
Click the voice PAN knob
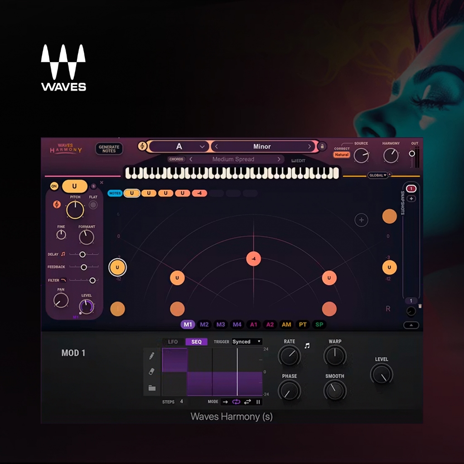(61, 300)
